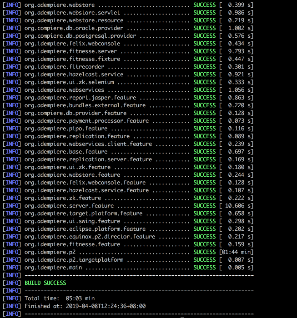Image resolution: width=297 pixels, height=318 pixels.
Task: Click the org.idempiere.p2 01:44 min duration
Action: click(x=236, y=252)
